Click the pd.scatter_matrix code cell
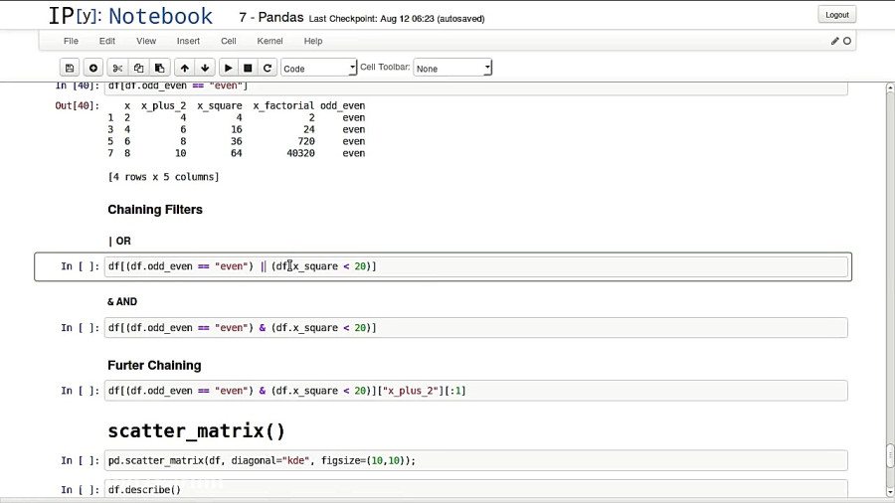Viewport: 895px width, 503px height. pos(476,460)
